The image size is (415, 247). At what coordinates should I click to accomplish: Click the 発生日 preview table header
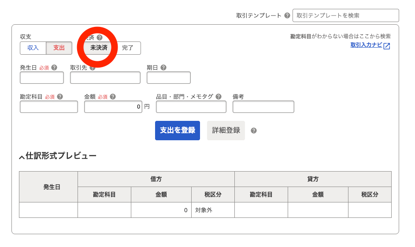[48, 187]
